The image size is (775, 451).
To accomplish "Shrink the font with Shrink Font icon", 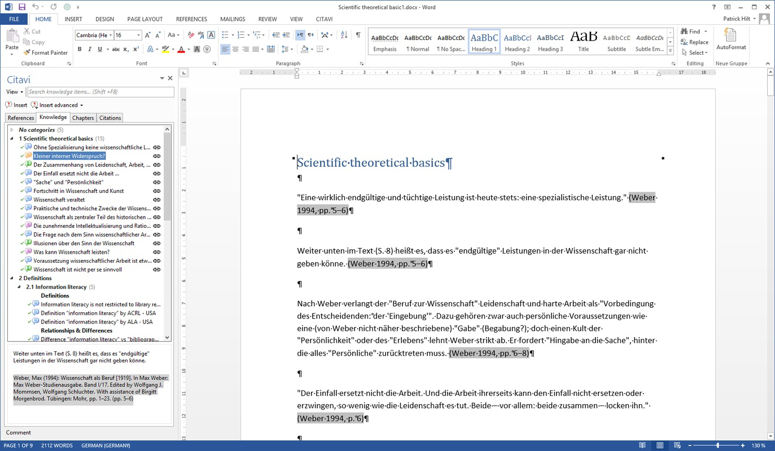I will (x=159, y=35).
